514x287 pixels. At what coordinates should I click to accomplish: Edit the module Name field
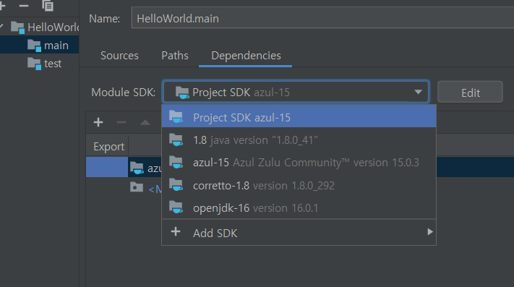(322, 18)
